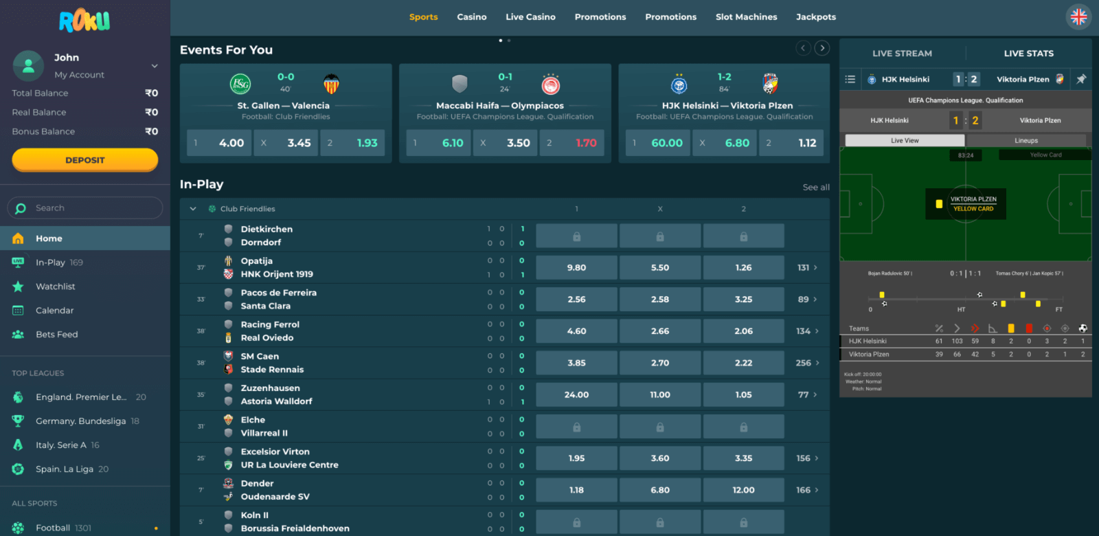Open the Slot Machines tab
The height and width of the screenshot is (536, 1099).
point(746,17)
